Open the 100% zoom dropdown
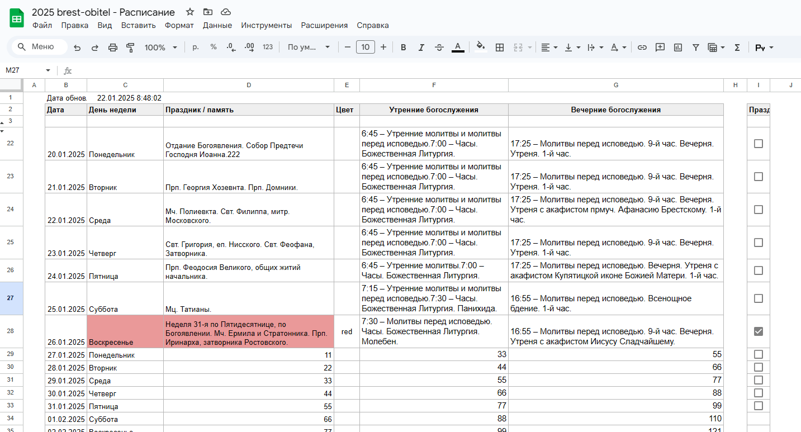Viewport: 801px width, 432px height. click(161, 48)
